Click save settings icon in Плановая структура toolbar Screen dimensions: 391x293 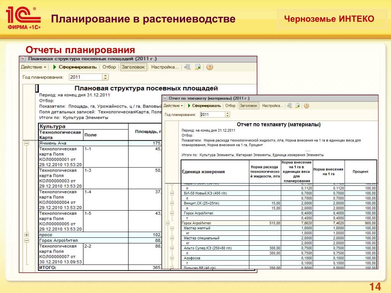[x=198, y=67]
